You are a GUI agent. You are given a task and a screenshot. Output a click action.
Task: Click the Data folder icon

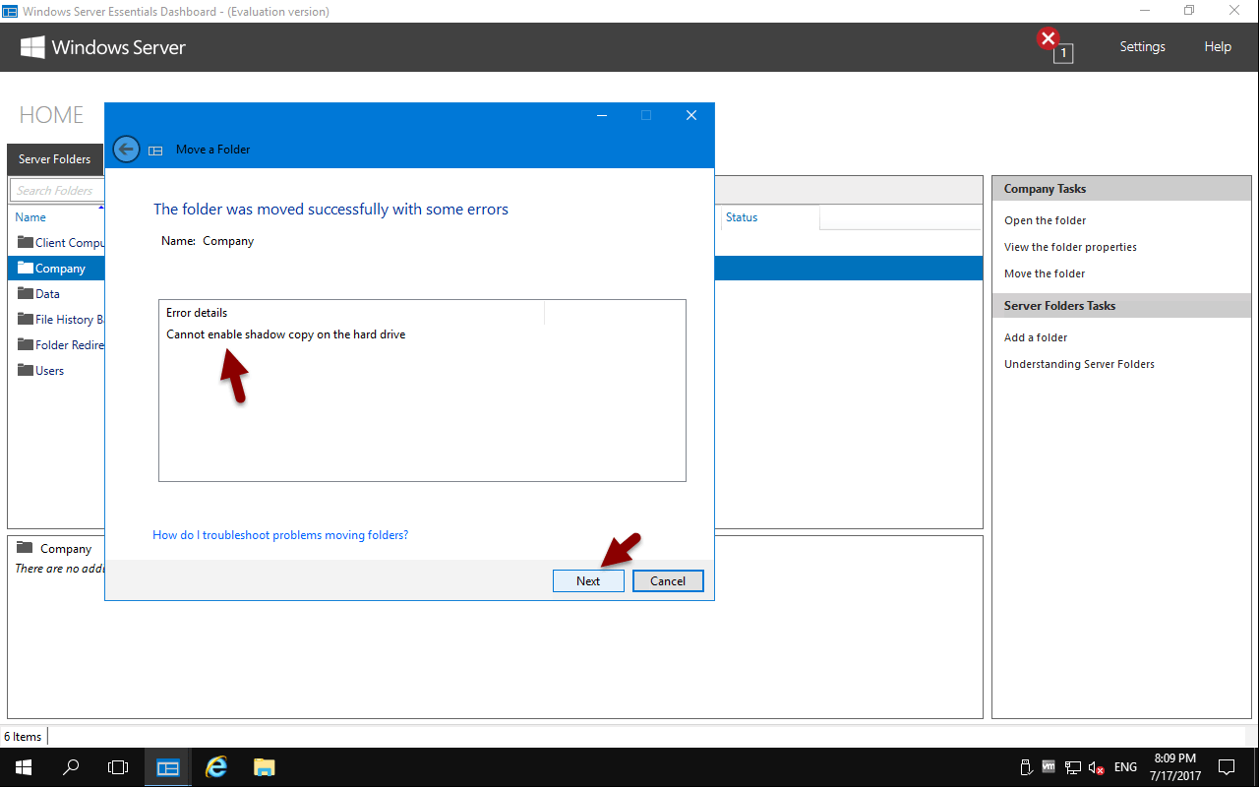(26, 293)
